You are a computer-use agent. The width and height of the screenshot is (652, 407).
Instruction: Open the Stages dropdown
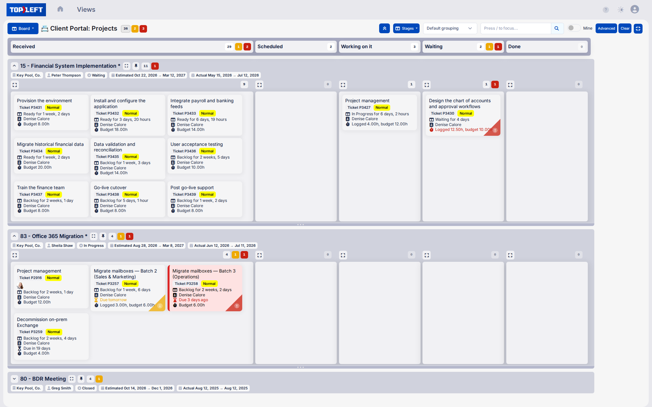pyautogui.click(x=406, y=28)
